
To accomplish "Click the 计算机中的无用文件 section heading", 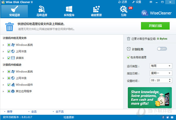I will (15, 38).
